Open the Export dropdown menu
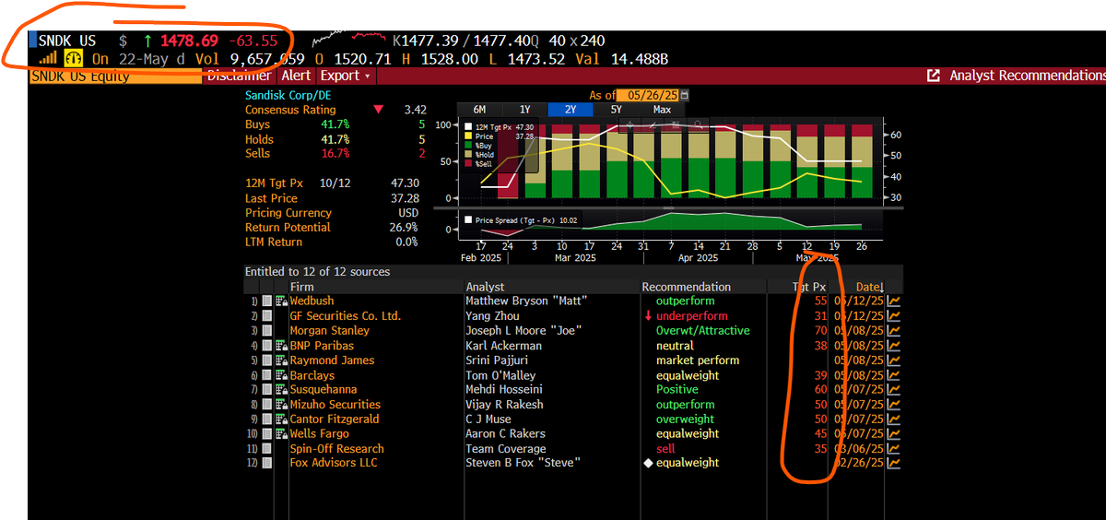 [x=346, y=76]
